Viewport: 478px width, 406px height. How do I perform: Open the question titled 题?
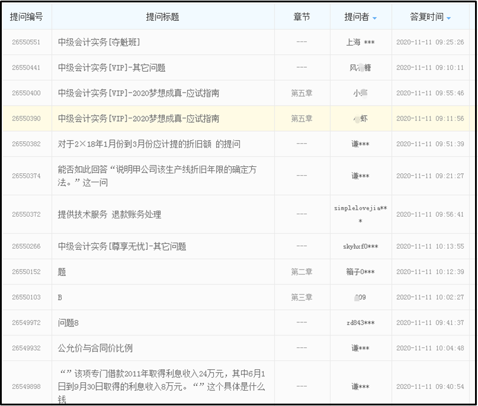[x=62, y=272]
